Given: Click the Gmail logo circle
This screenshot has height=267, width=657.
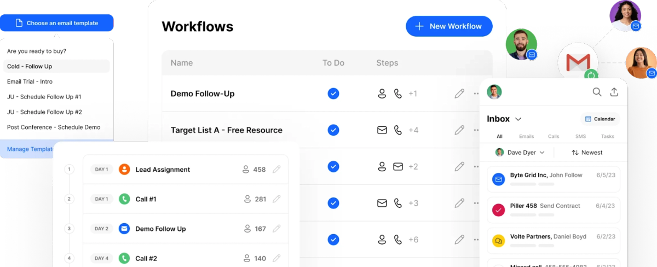Looking at the screenshot, I should pos(578,62).
